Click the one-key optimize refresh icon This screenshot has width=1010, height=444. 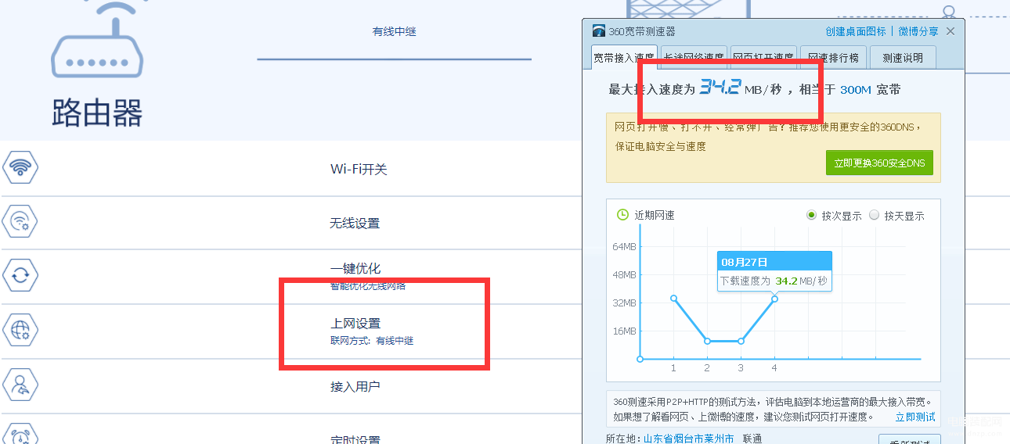tap(20, 275)
